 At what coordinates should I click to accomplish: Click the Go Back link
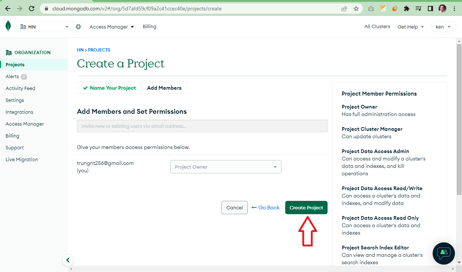(265, 208)
